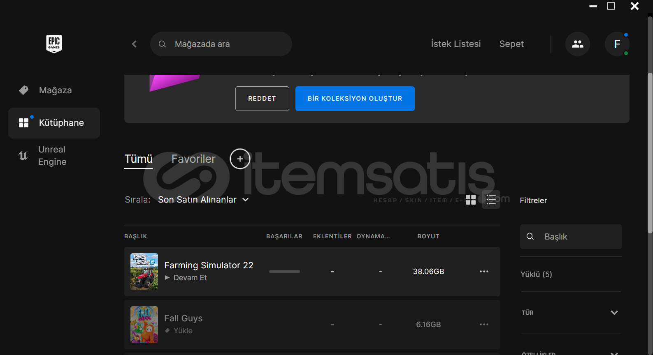Open options menu for Farming Simulator 22
Image resolution: width=653 pixels, height=355 pixels.
coord(484,272)
